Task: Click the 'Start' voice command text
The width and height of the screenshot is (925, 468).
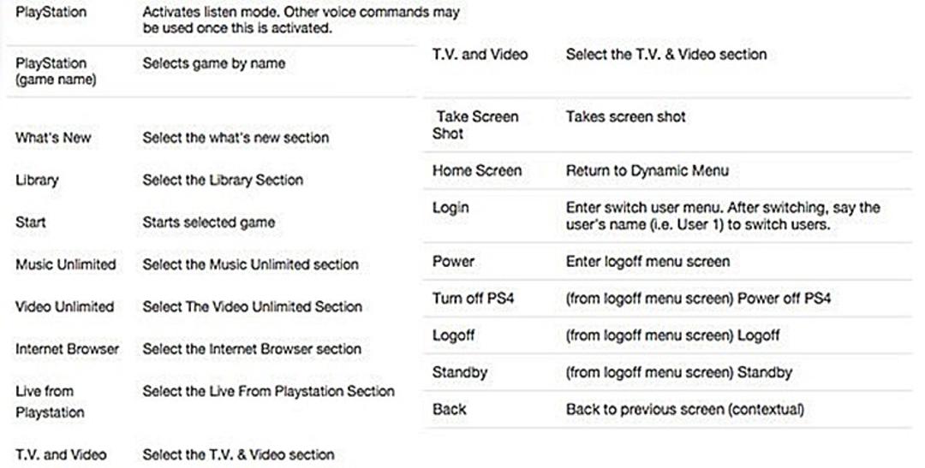Action: [x=31, y=222]
